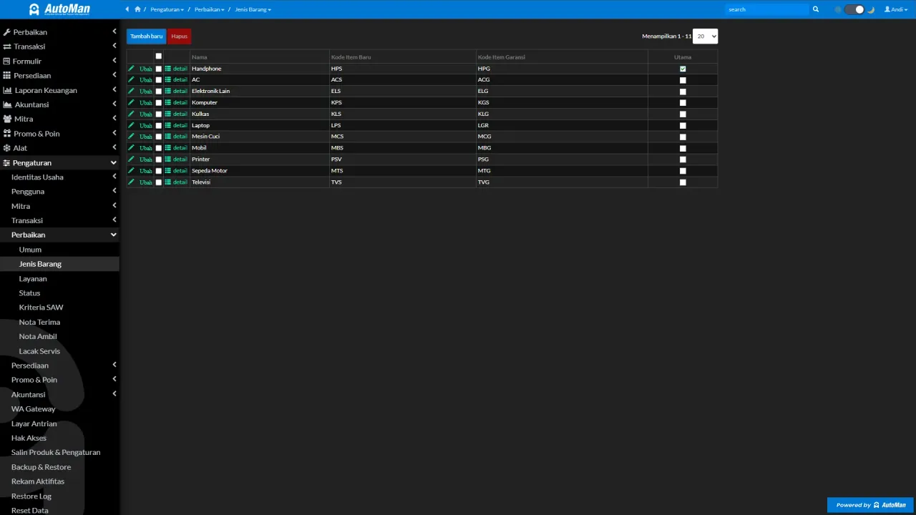The width and height of the screenshot is (916, 515).
Task: Click into the search input field
Action: point(766,9)
